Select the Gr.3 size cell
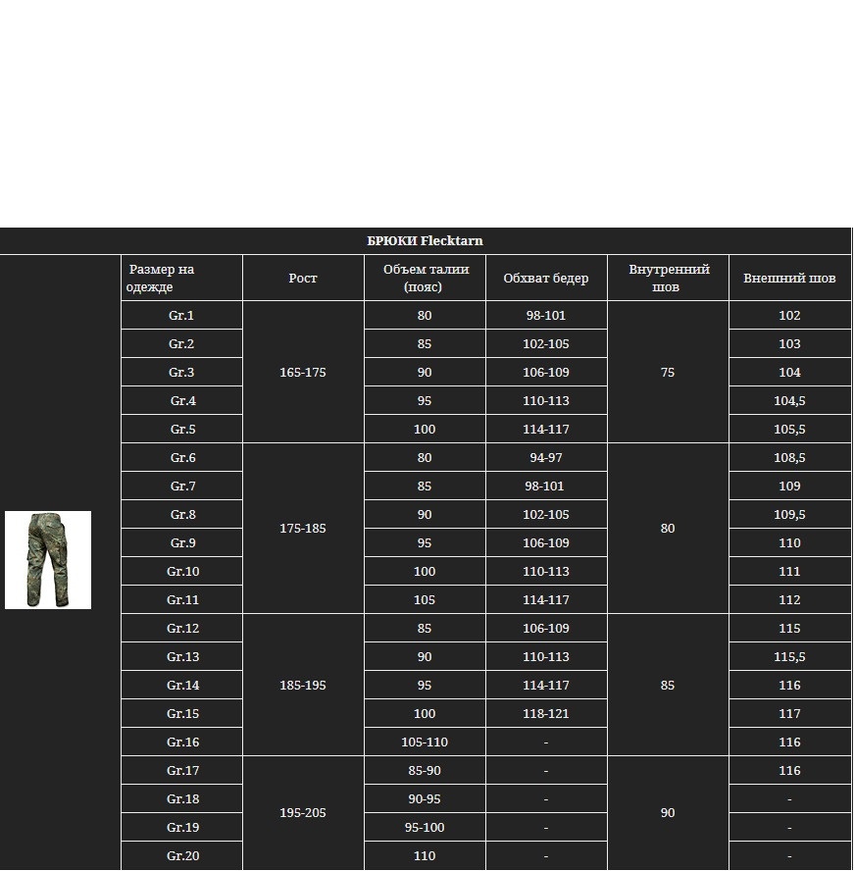 coord(181,372)
